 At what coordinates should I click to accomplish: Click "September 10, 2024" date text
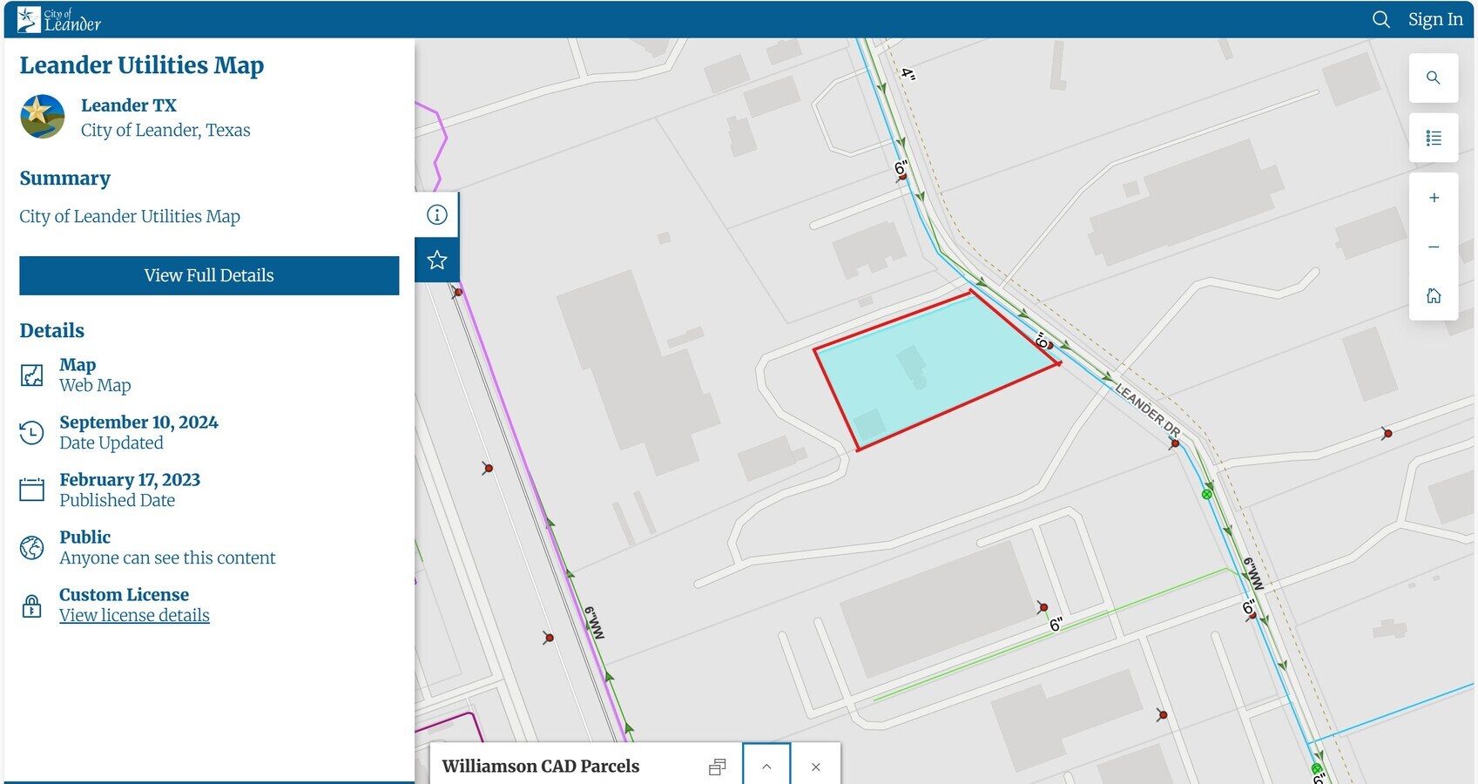click(139, 422)
